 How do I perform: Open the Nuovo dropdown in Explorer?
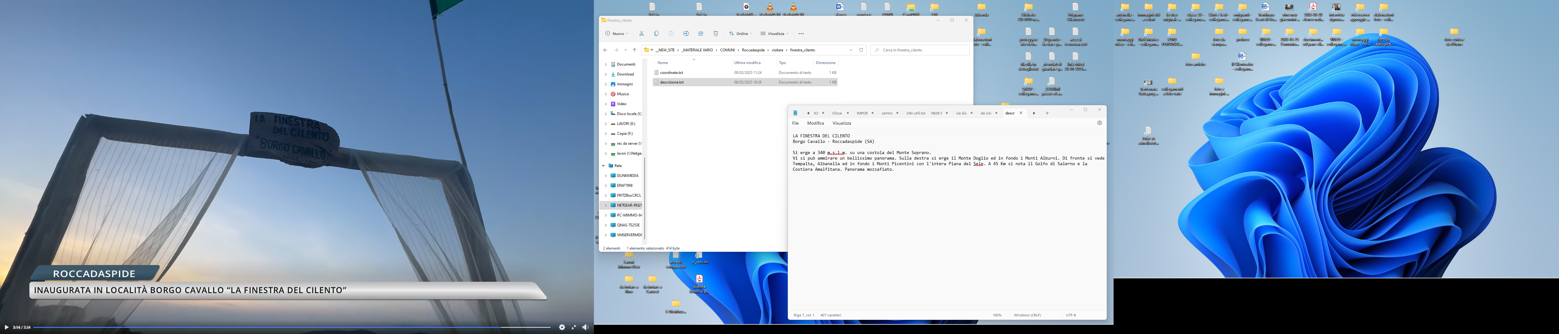[617, 34]
